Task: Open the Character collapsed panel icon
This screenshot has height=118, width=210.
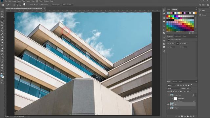Action: click(x=164, y=38)
